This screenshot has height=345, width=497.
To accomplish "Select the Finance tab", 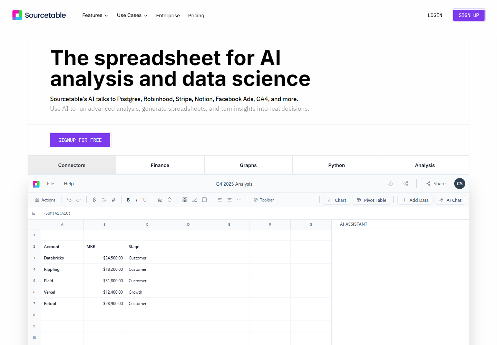I will (160, 165).
